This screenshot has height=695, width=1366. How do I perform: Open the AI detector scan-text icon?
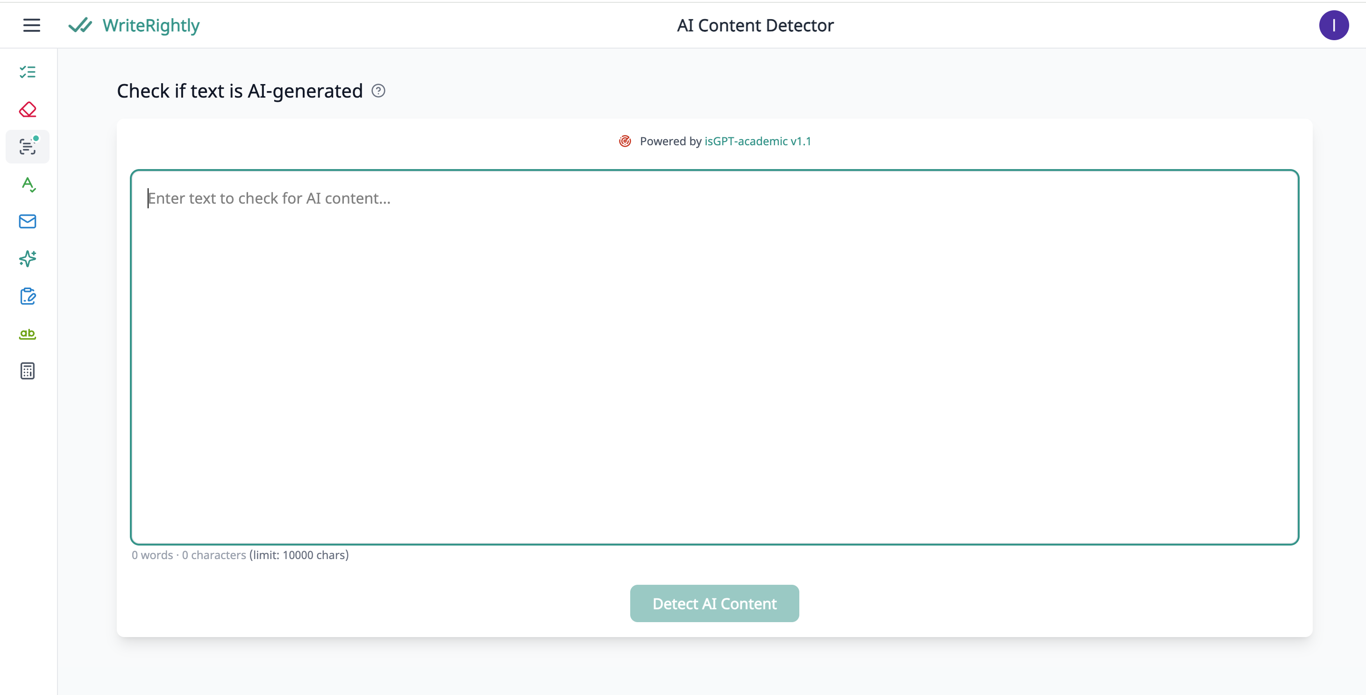click(x=28, y=147)
